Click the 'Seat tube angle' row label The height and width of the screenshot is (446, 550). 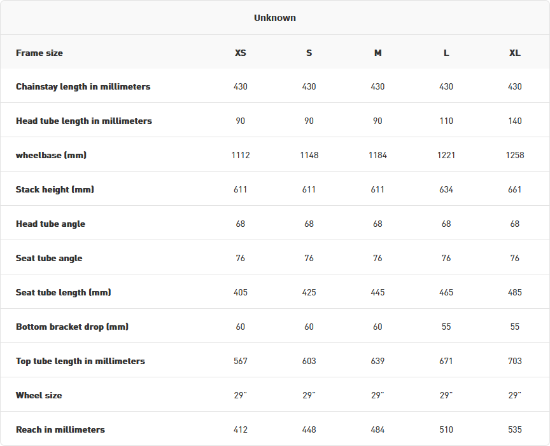[x=49, y=258]
